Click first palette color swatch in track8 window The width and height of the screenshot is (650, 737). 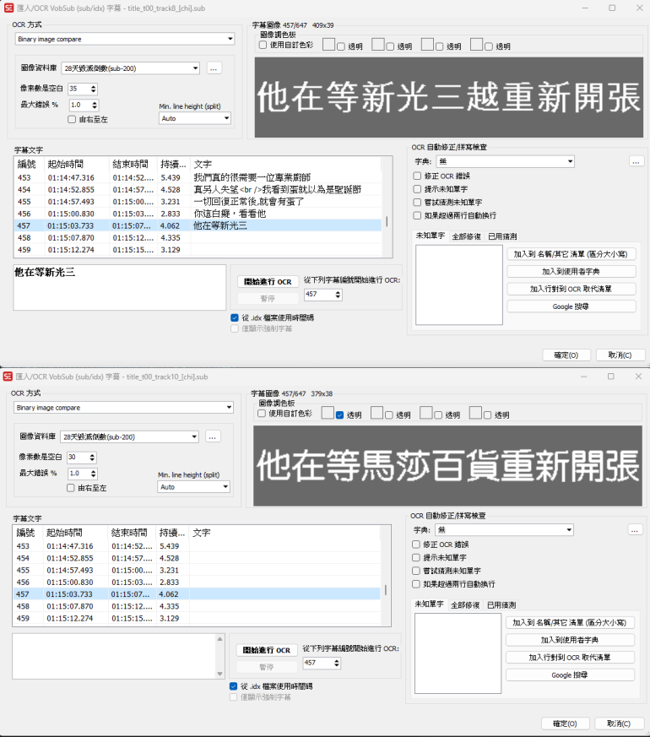pos(329,45)
